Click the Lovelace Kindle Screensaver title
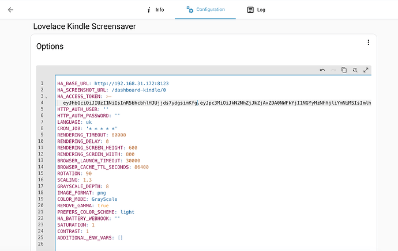Image resolution: width=398 pixels, height=251 pixels. click(85, 26)
